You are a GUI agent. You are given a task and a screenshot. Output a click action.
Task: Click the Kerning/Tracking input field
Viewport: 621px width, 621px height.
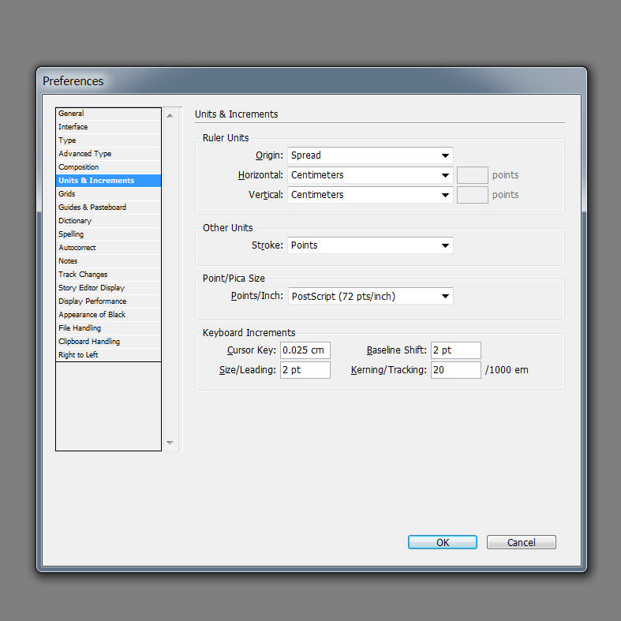tap(456, 370)
